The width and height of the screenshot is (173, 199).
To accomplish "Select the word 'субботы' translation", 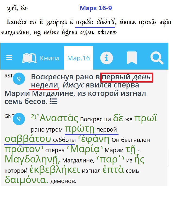I will click(64, 140).
